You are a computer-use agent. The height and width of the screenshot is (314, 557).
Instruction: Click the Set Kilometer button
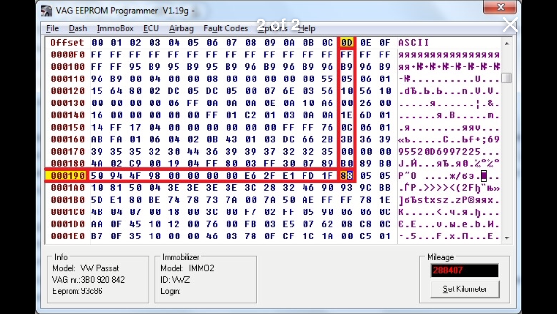tap(465, 289)
